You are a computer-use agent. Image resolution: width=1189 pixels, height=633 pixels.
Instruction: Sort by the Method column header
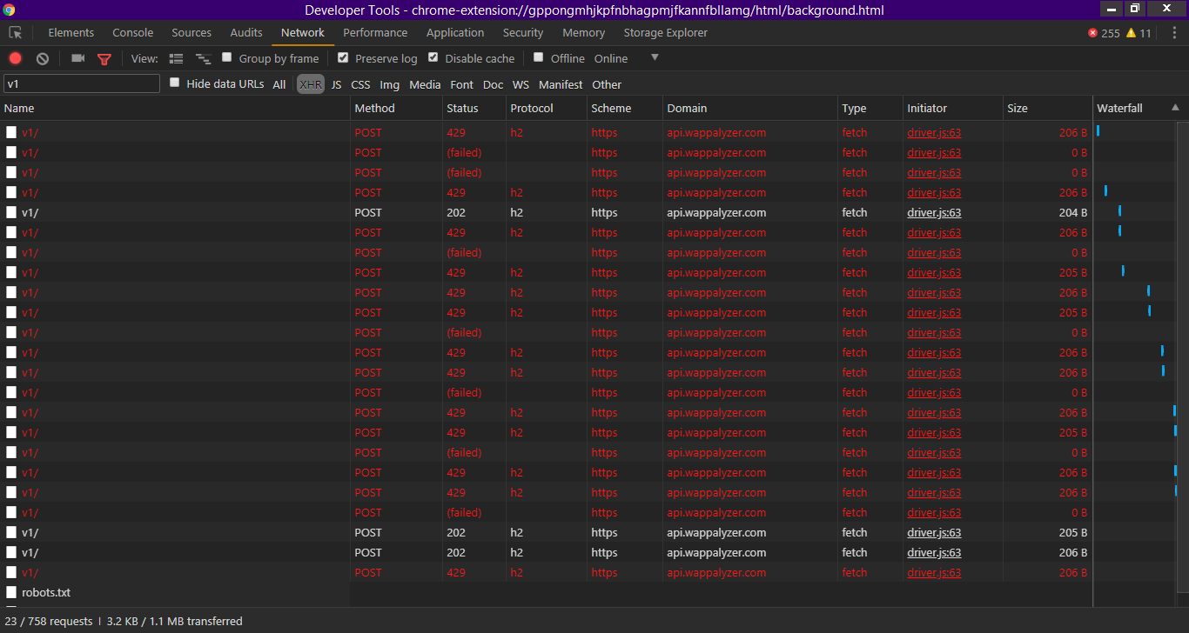[x=397, y=108]
